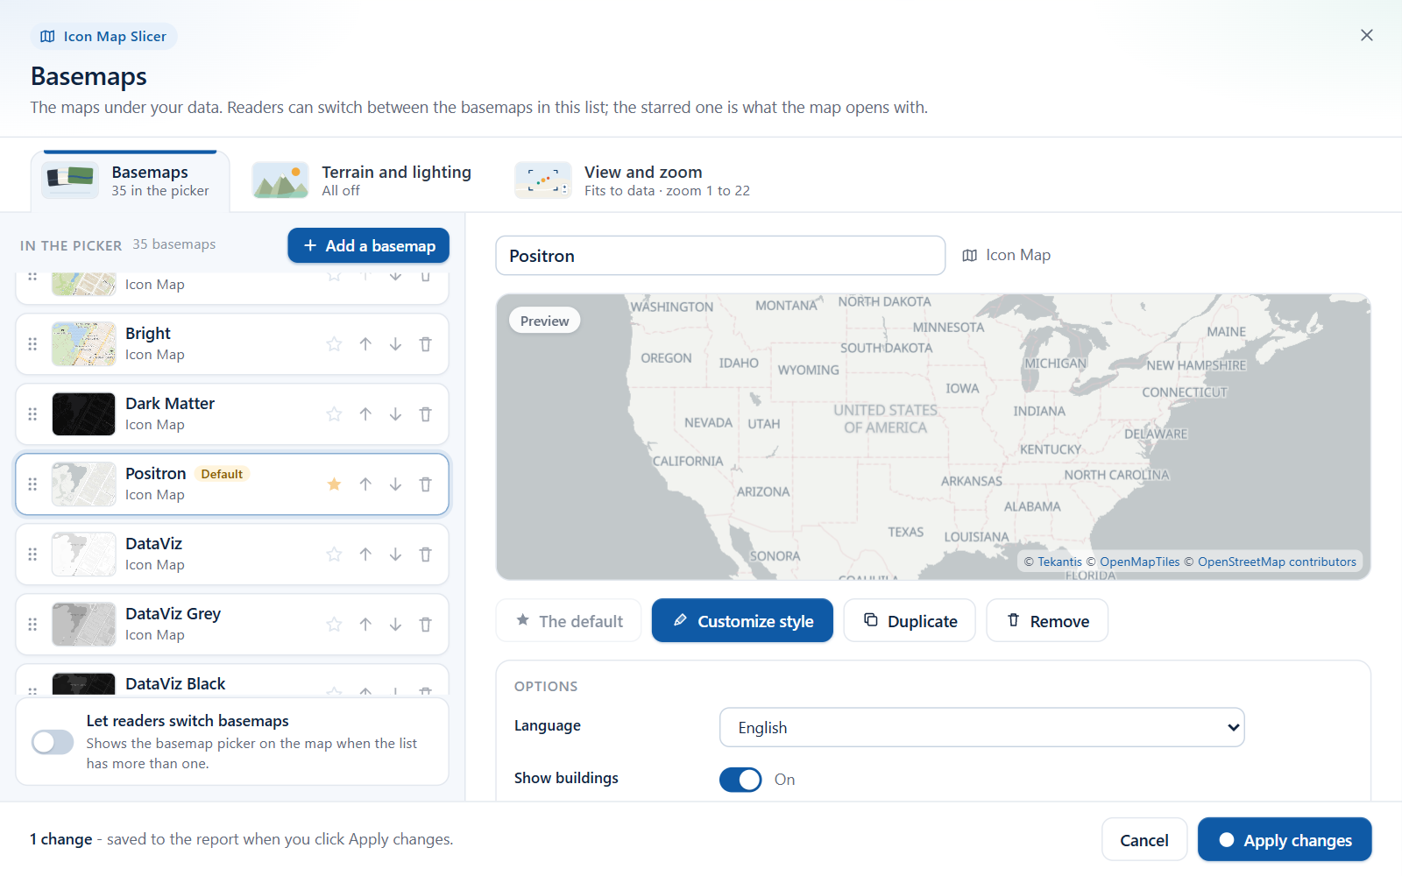This screenshot has width=1402, height=876.
Task: Grab the Dark Matter drag handle
Action: click(32, 414)
